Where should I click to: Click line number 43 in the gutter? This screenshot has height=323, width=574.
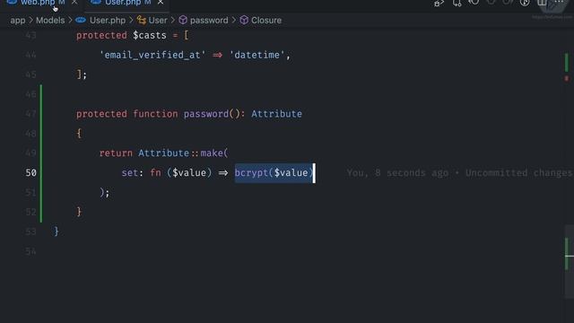(31, 36)
